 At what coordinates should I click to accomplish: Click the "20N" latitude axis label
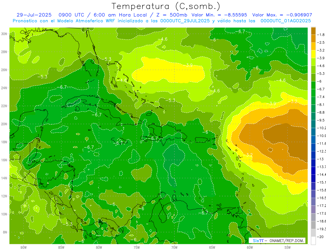pos(4,124)
